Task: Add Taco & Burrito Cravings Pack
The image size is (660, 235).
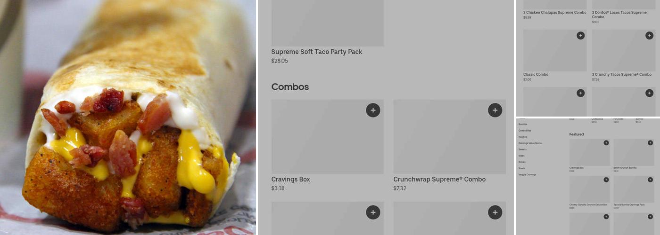Action: [650, 180]
